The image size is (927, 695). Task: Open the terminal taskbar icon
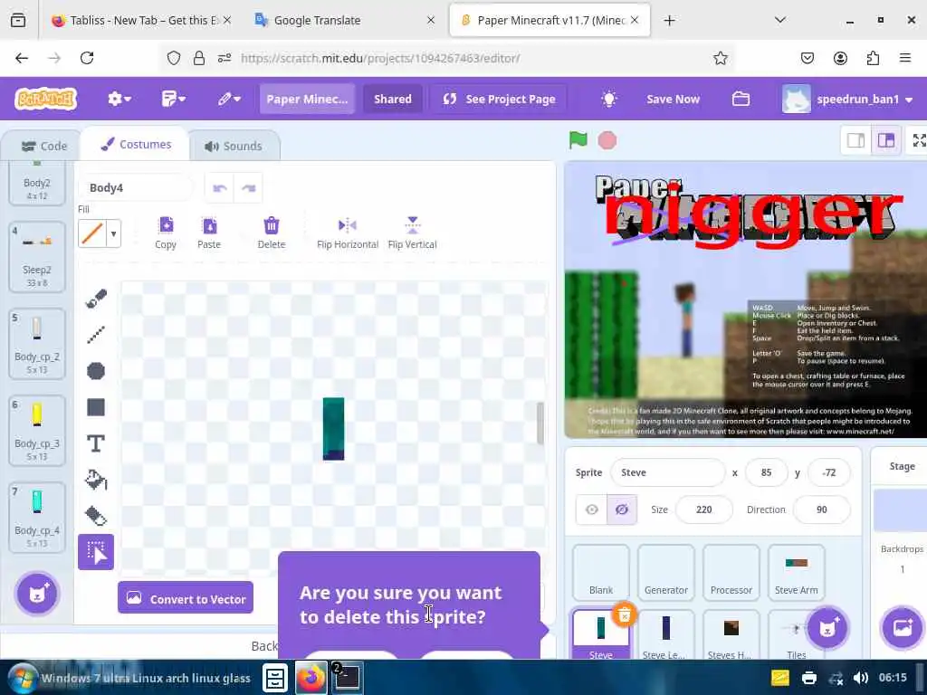coord(347,678)
